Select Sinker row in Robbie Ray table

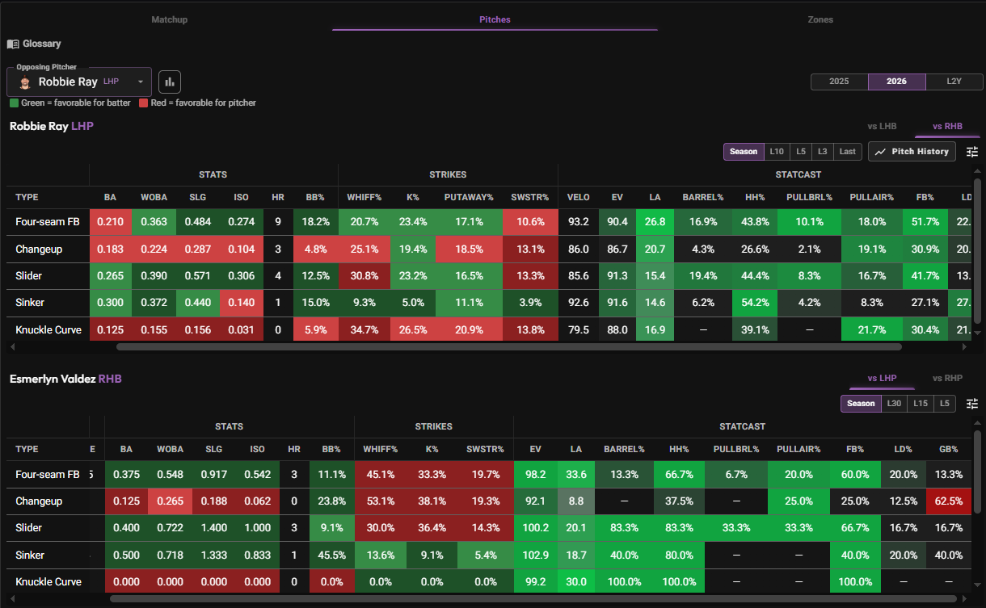[490, 302]
